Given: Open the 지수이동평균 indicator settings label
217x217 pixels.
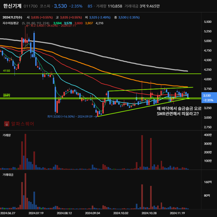Looking at the screenshot, I should point(10,23).
